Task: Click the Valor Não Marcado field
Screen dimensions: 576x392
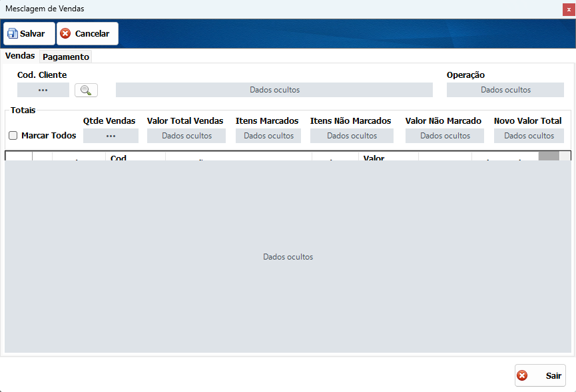Action: click(445, 136)
